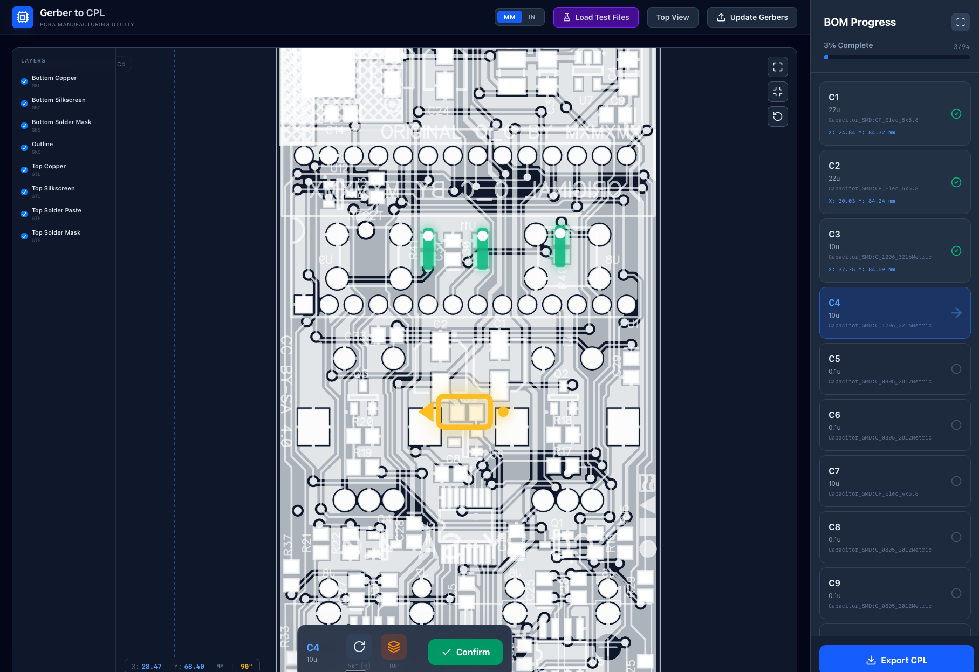This screenshot has width=979, height=672.
Task: Switch units to MM
Action: pyautogui.click(x=509, y=17)
